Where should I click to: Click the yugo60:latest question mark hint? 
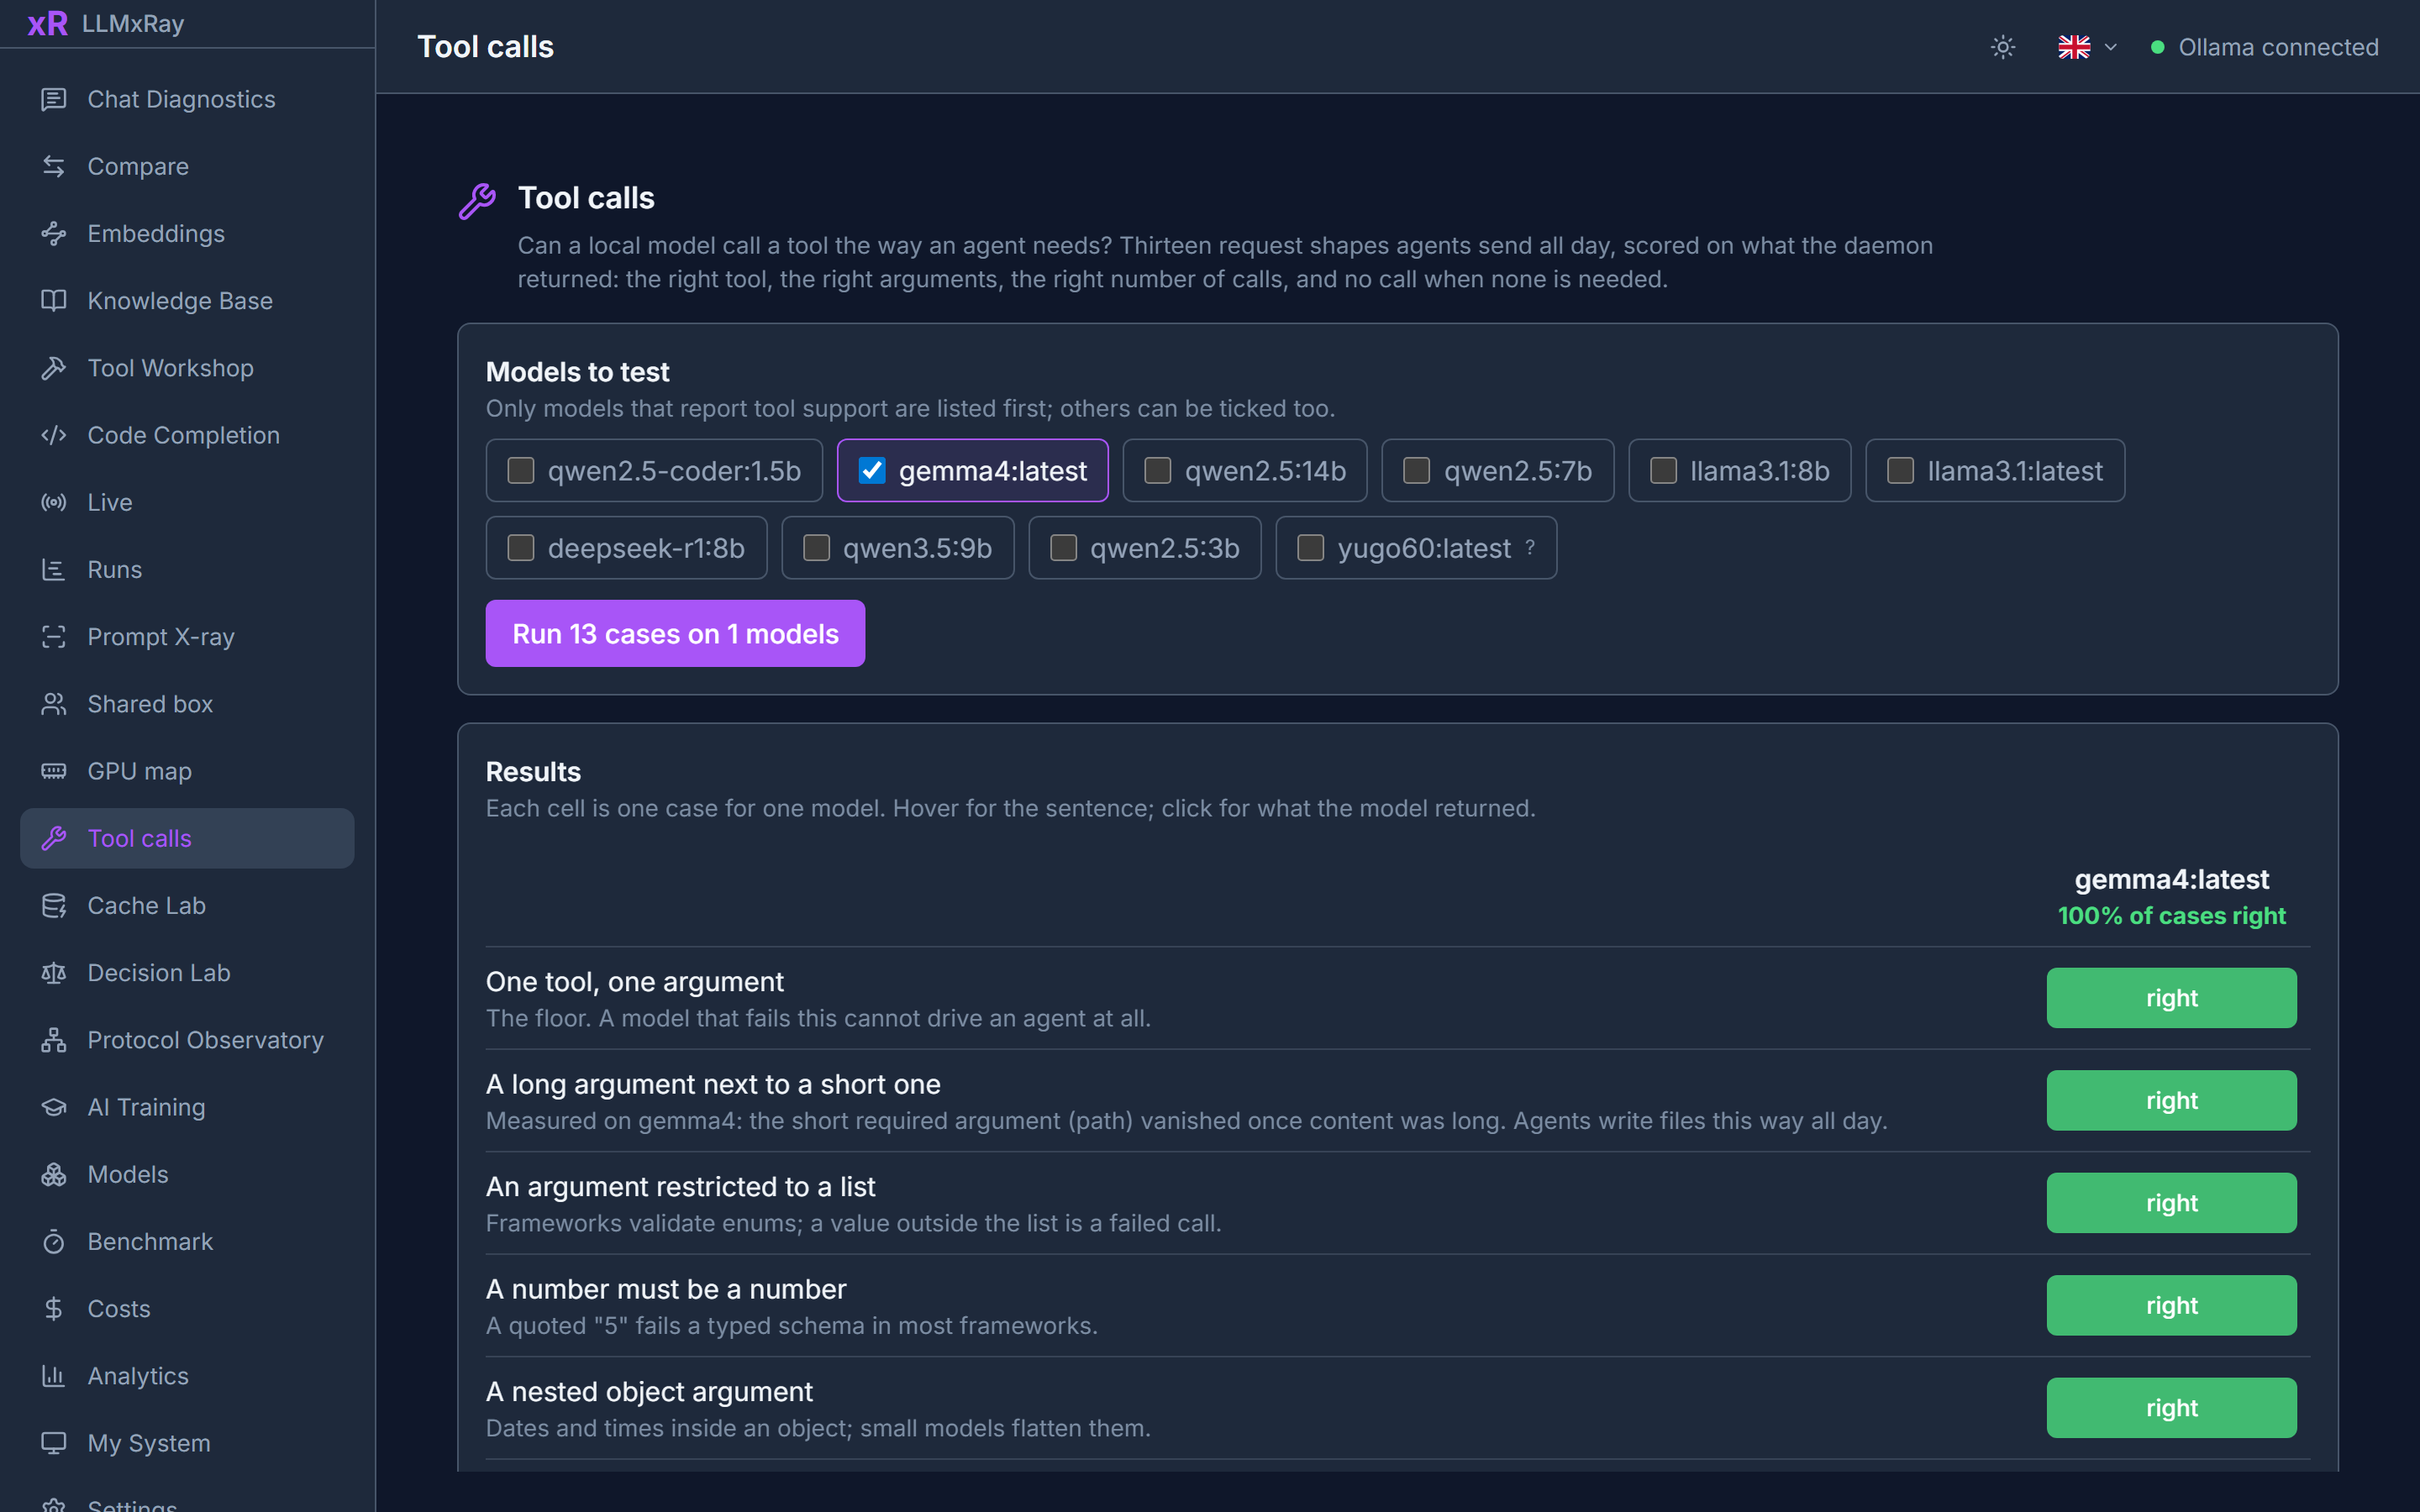[1530, 547]
